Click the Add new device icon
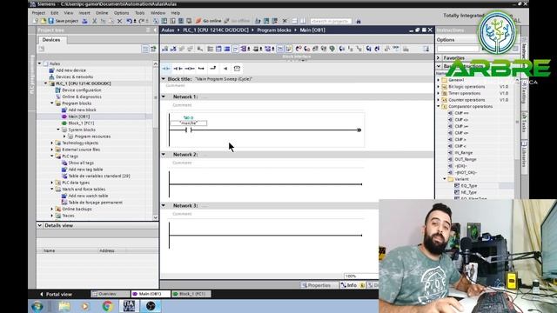The width and height of the screenshot is (557, 313). [52, 70]
